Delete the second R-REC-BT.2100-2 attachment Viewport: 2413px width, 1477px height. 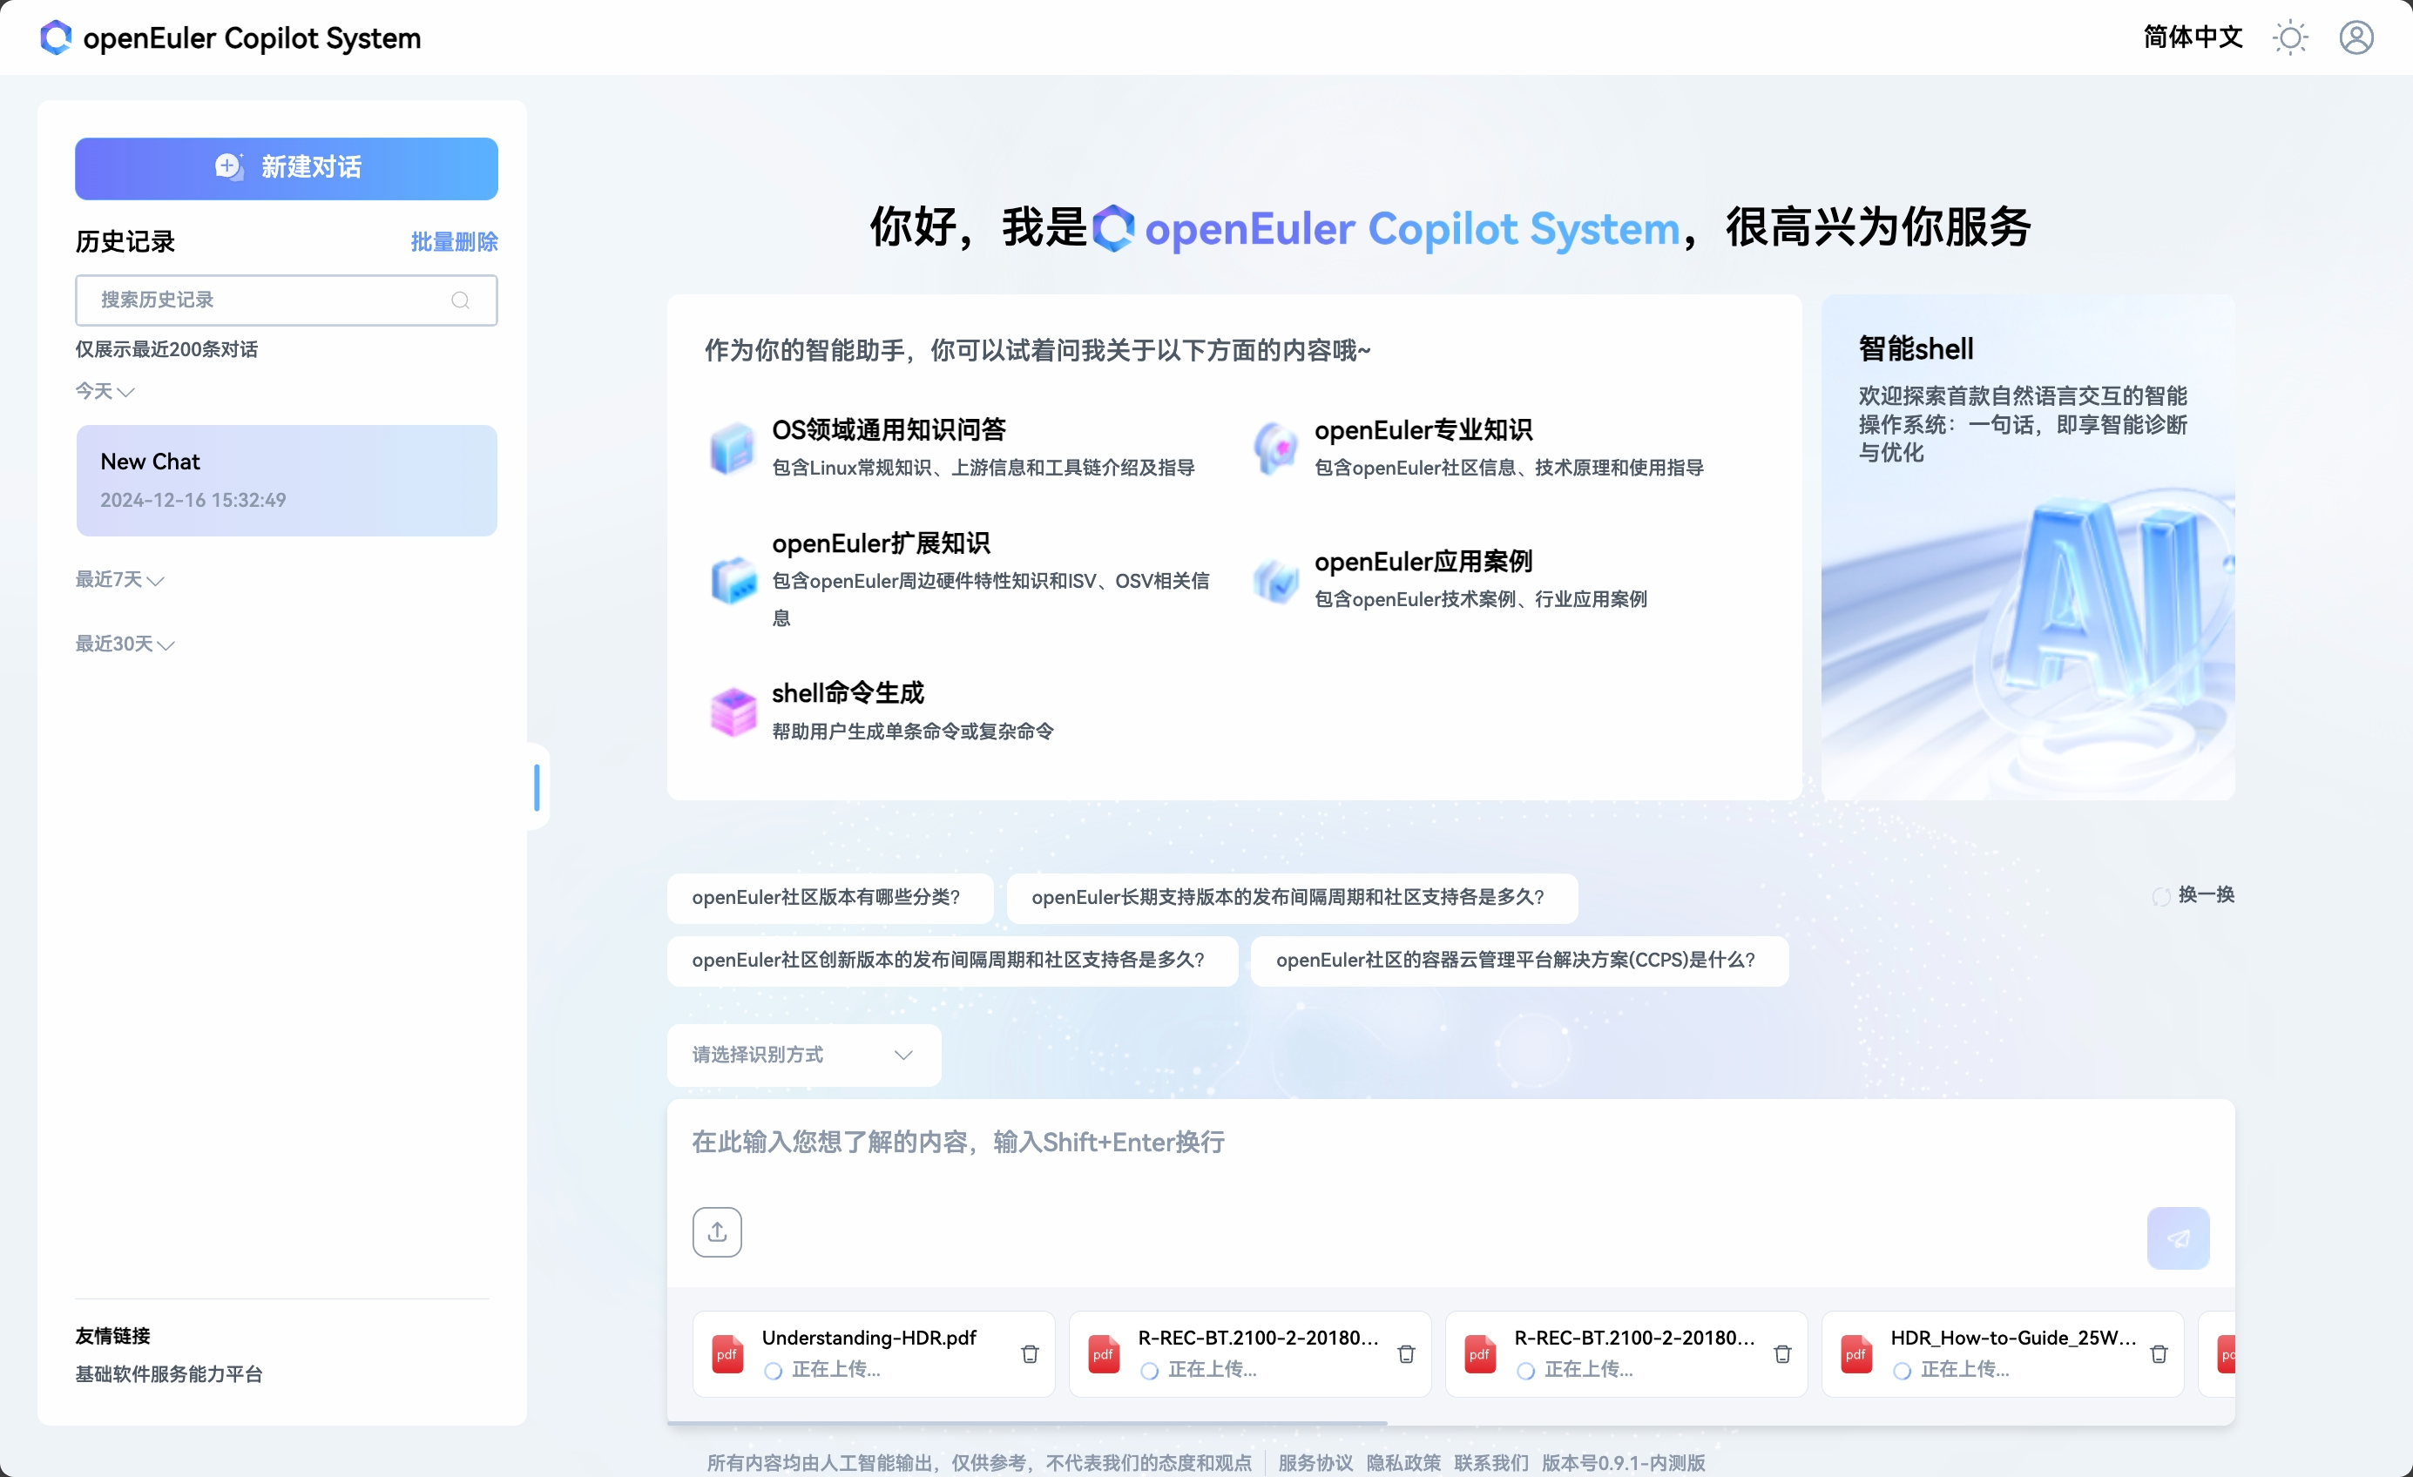click(1782, 1355)
